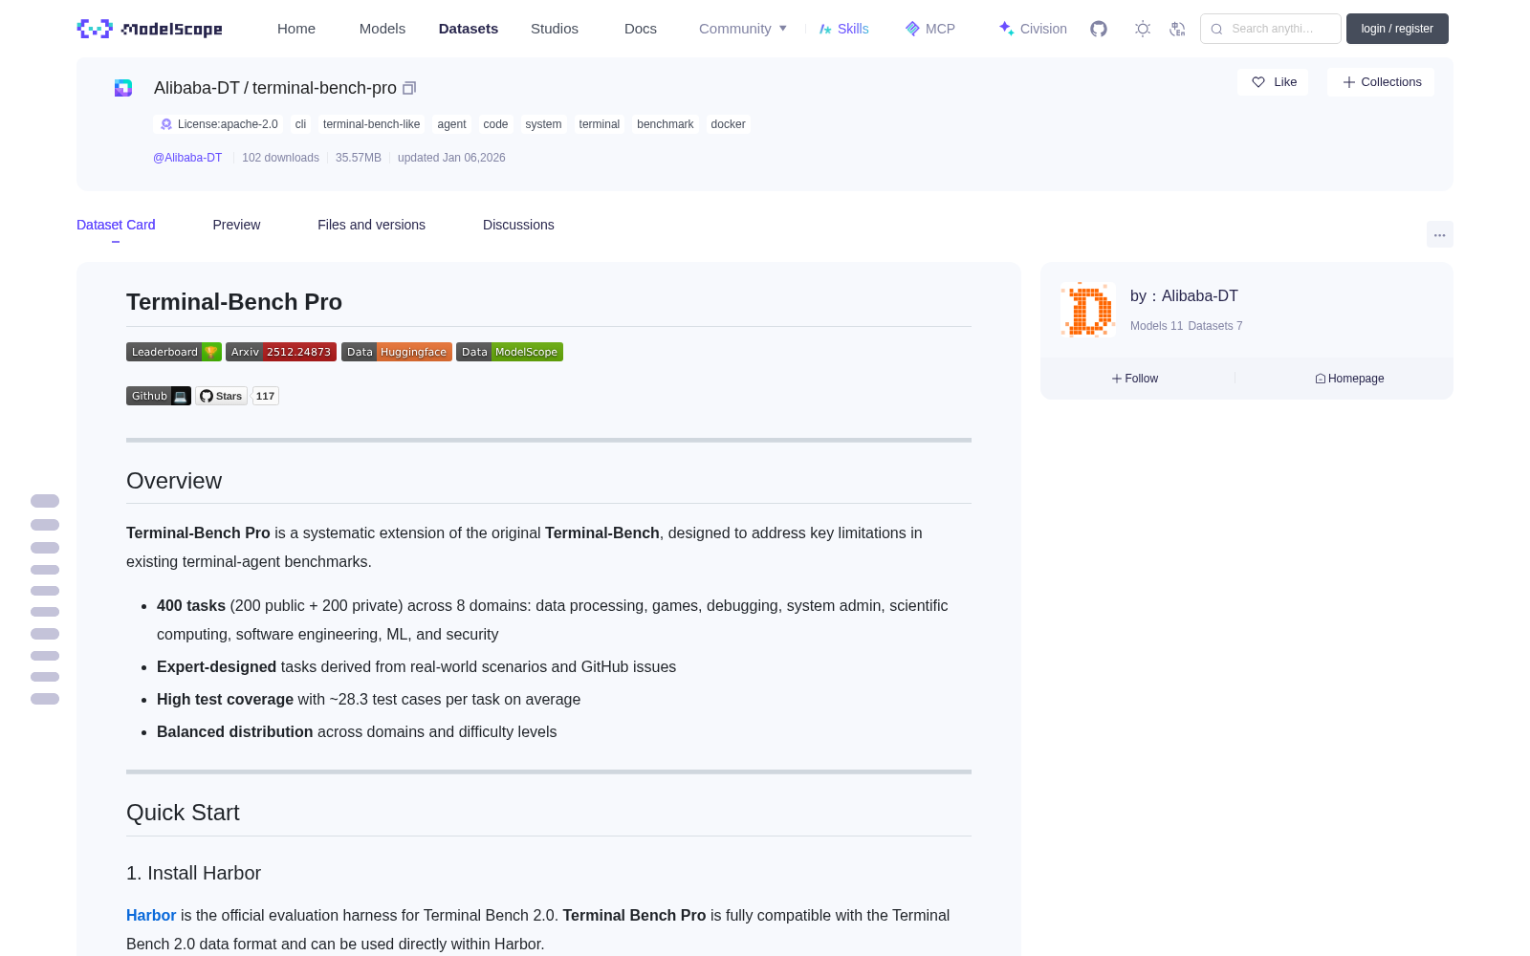
Task: Open the Models nav item
Action: 382,29
